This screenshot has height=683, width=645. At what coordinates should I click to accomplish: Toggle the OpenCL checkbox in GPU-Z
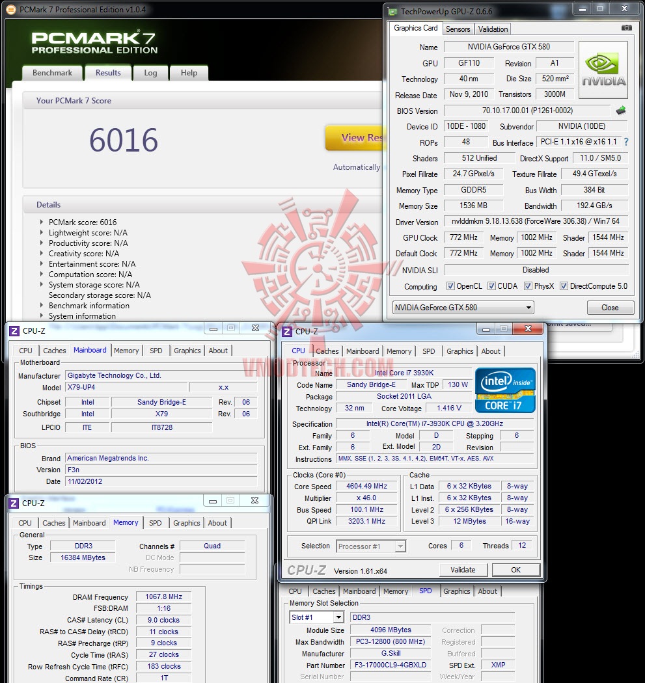(450, 286)
